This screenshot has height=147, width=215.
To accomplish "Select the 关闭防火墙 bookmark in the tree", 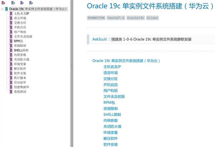I will pyautogui.click(x=21, y=59).
